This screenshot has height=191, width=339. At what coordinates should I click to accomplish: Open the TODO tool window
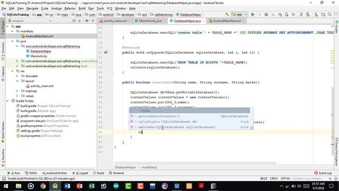(x=31, y=173)
